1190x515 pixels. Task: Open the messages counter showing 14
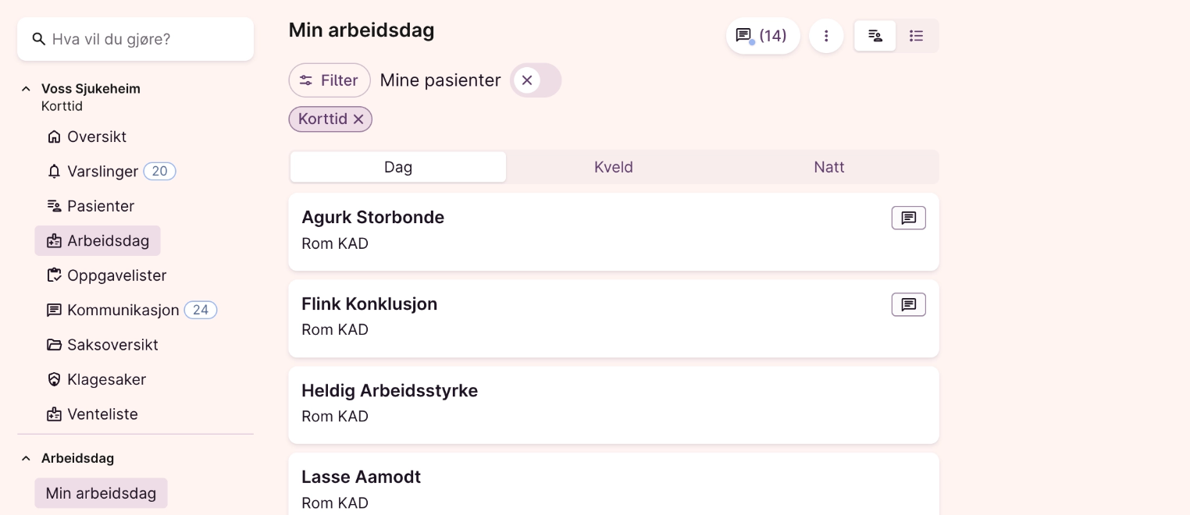763,36
